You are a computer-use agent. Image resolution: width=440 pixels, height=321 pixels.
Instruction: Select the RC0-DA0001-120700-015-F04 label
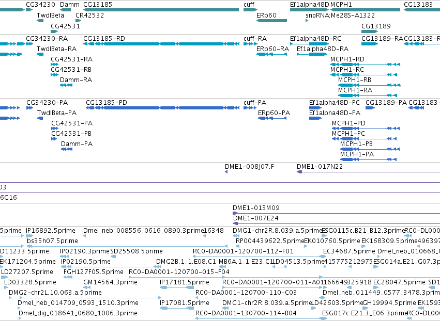[x=179, y=272]
